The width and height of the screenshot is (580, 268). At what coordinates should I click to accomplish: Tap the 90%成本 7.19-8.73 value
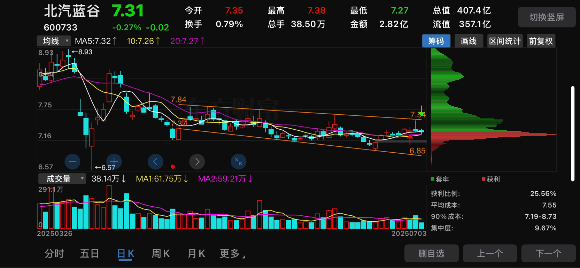pos(541,217)
